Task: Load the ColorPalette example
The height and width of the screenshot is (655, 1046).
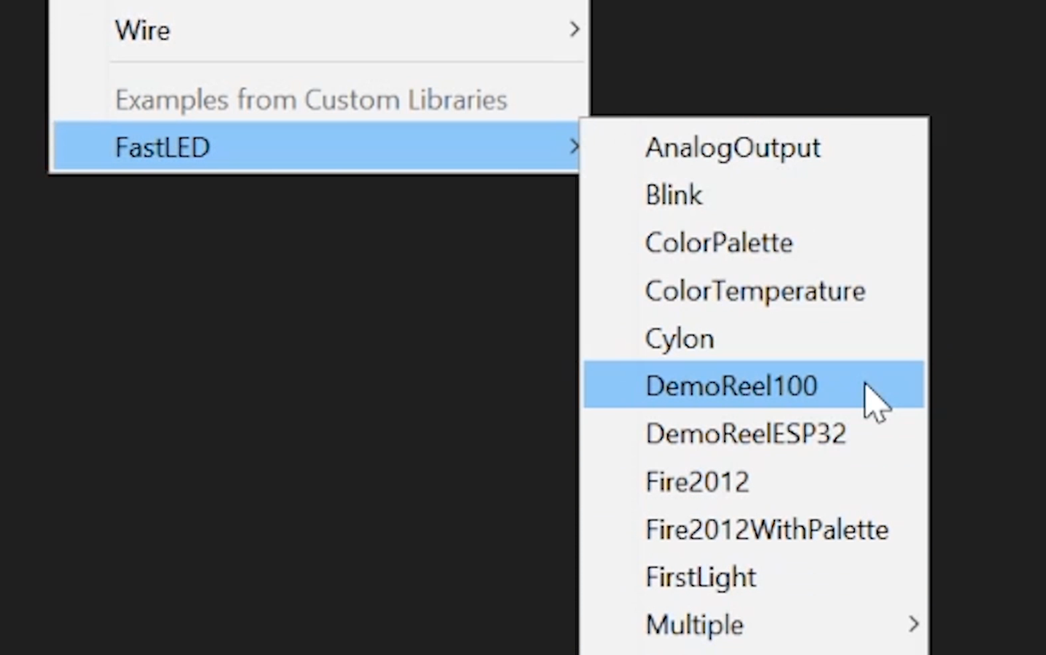Action: [x=718, y=243]
